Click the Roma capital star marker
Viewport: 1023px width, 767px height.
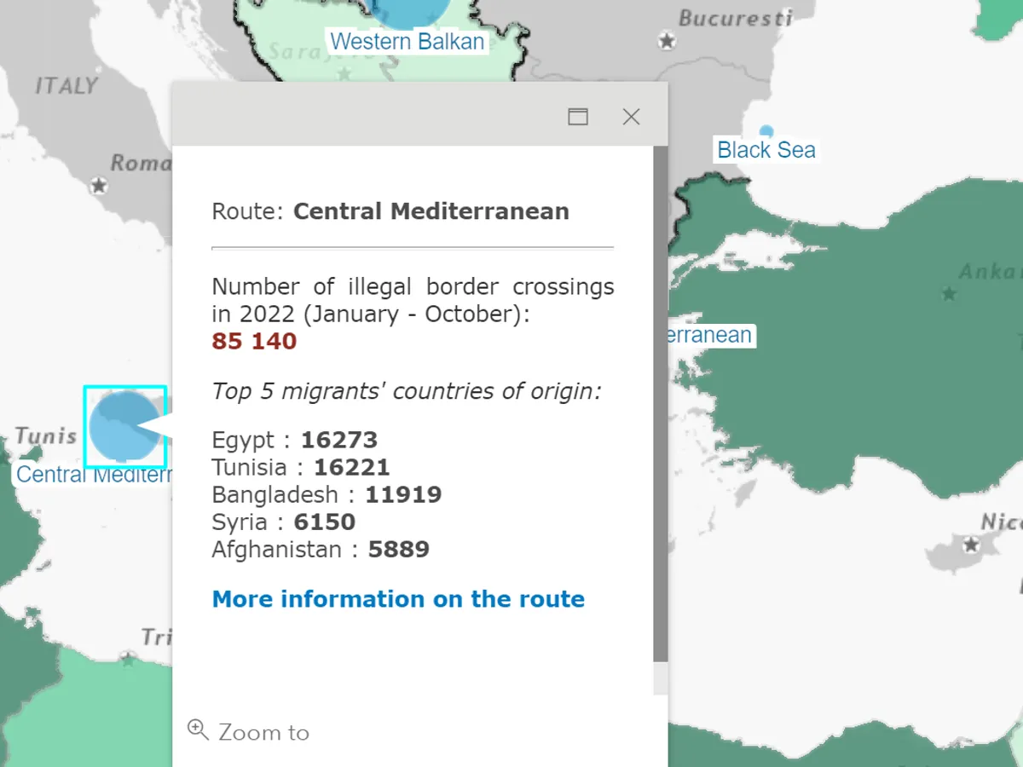pos(100,185)
